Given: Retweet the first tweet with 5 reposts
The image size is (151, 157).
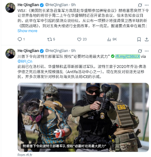Looking at the screenshot, I should 50,39.
